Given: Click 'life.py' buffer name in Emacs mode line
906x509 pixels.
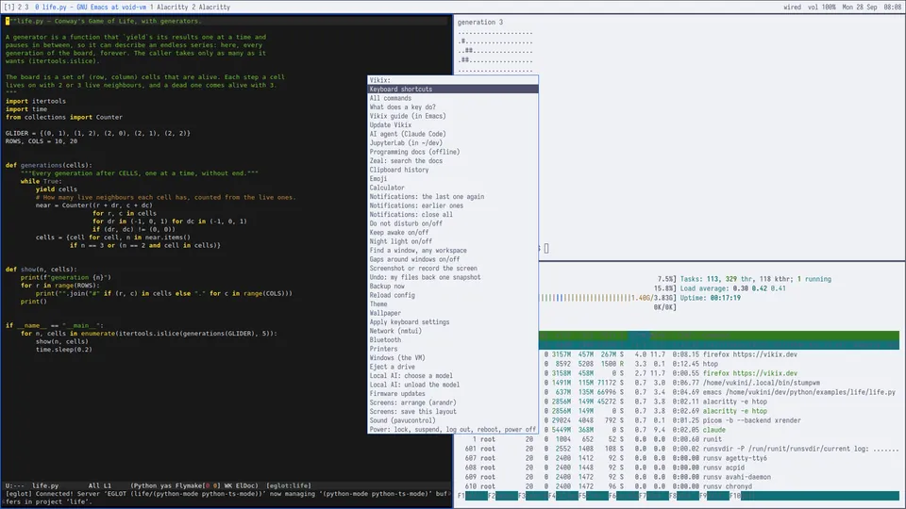Looking at the screenshot, I should tap(45, 486).
